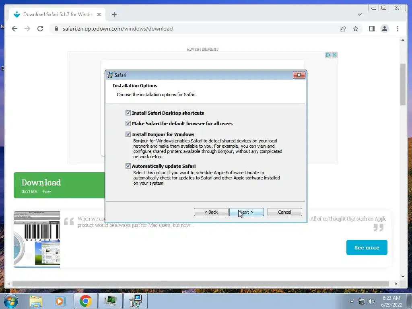This screenshot has height=309, width=412.
Task: Cancel the Safari installation
Action: click(284, 212)
